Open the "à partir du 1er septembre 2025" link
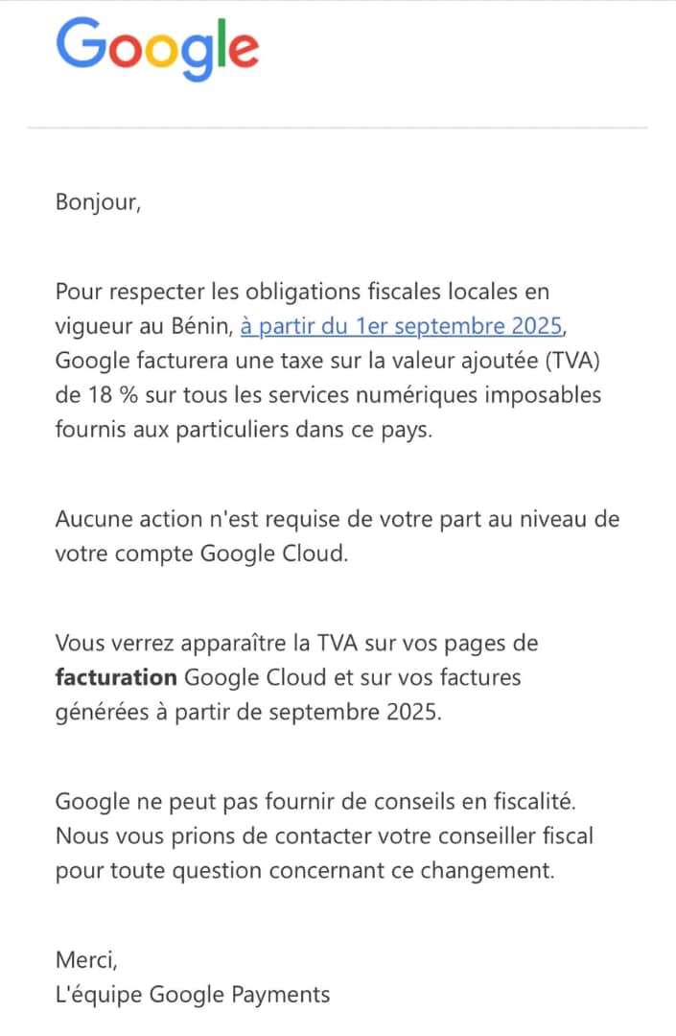The width and height of the screenshot is (676, 1036). pos(401,326)
